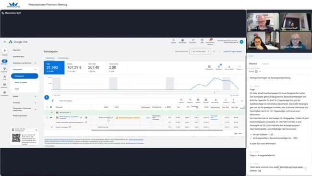The image size is (312, 176).
Task: Click the blue account avatar
Action: [x=241, y=42]
